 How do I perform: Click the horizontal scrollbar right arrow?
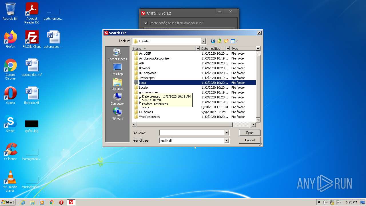click(x=253, y=125)
